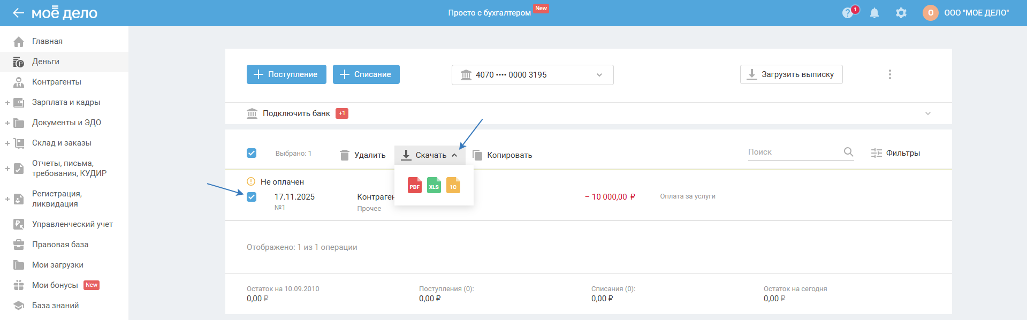Click the bank icon beside Подключить банк
Image resolution: width=1027 pixels, height=320 pixels.
[x=252, y=113]
